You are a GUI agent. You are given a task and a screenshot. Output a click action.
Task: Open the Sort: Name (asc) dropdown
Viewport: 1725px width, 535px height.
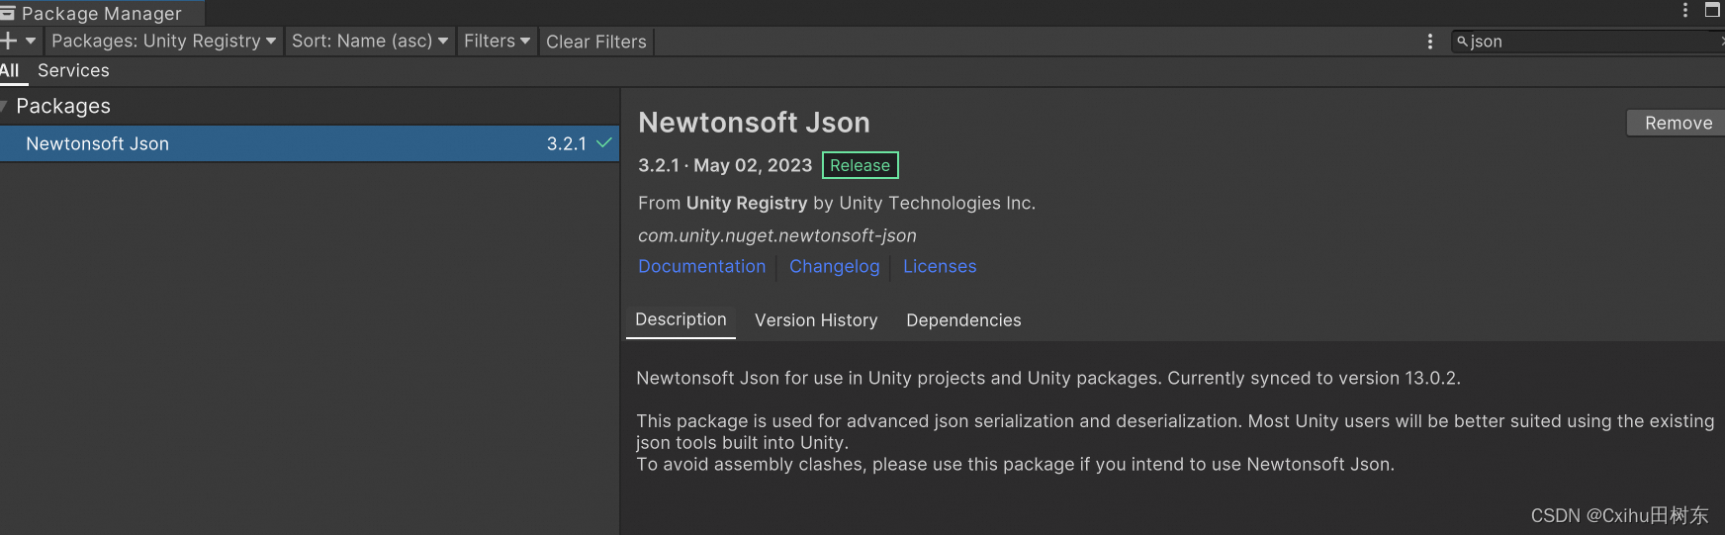click(x=370, y=41)
